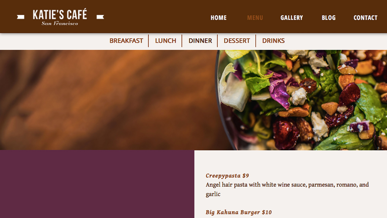
Task: Open the Blog link
Action: tap(329, 18)
